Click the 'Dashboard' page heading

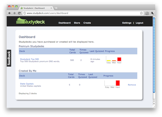click(27, 37)
